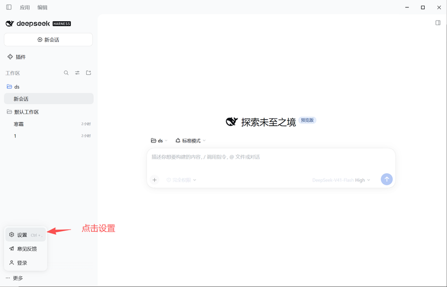Screen dimensions: 447x287
Task: Add a new workspace folder icon
Action: click(89, 73)
